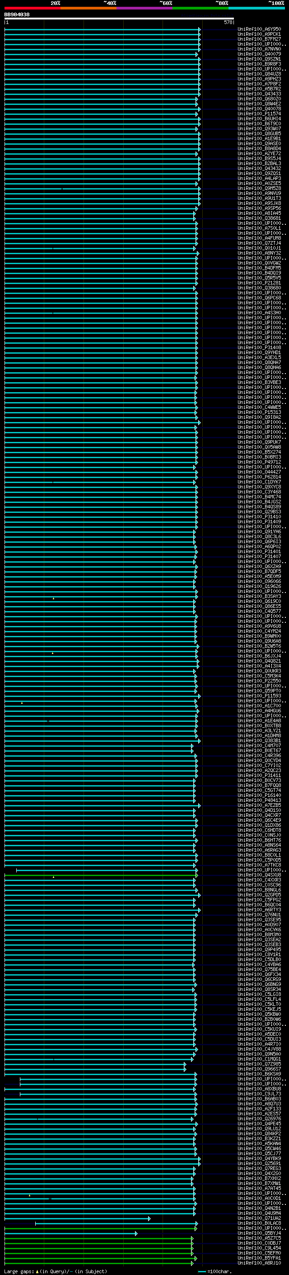Click the purple ~60% identity legend segment
289x1275 pixels.
[x=145, y=8]
